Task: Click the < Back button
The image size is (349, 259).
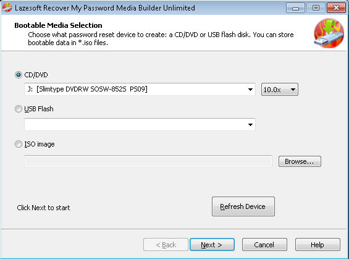Action: coord(166,245)
